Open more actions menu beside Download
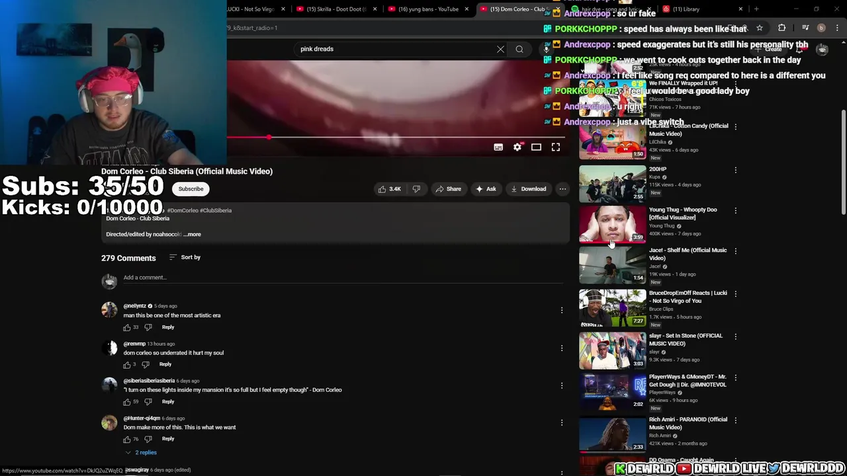847x476 pixels. [562, 189]
